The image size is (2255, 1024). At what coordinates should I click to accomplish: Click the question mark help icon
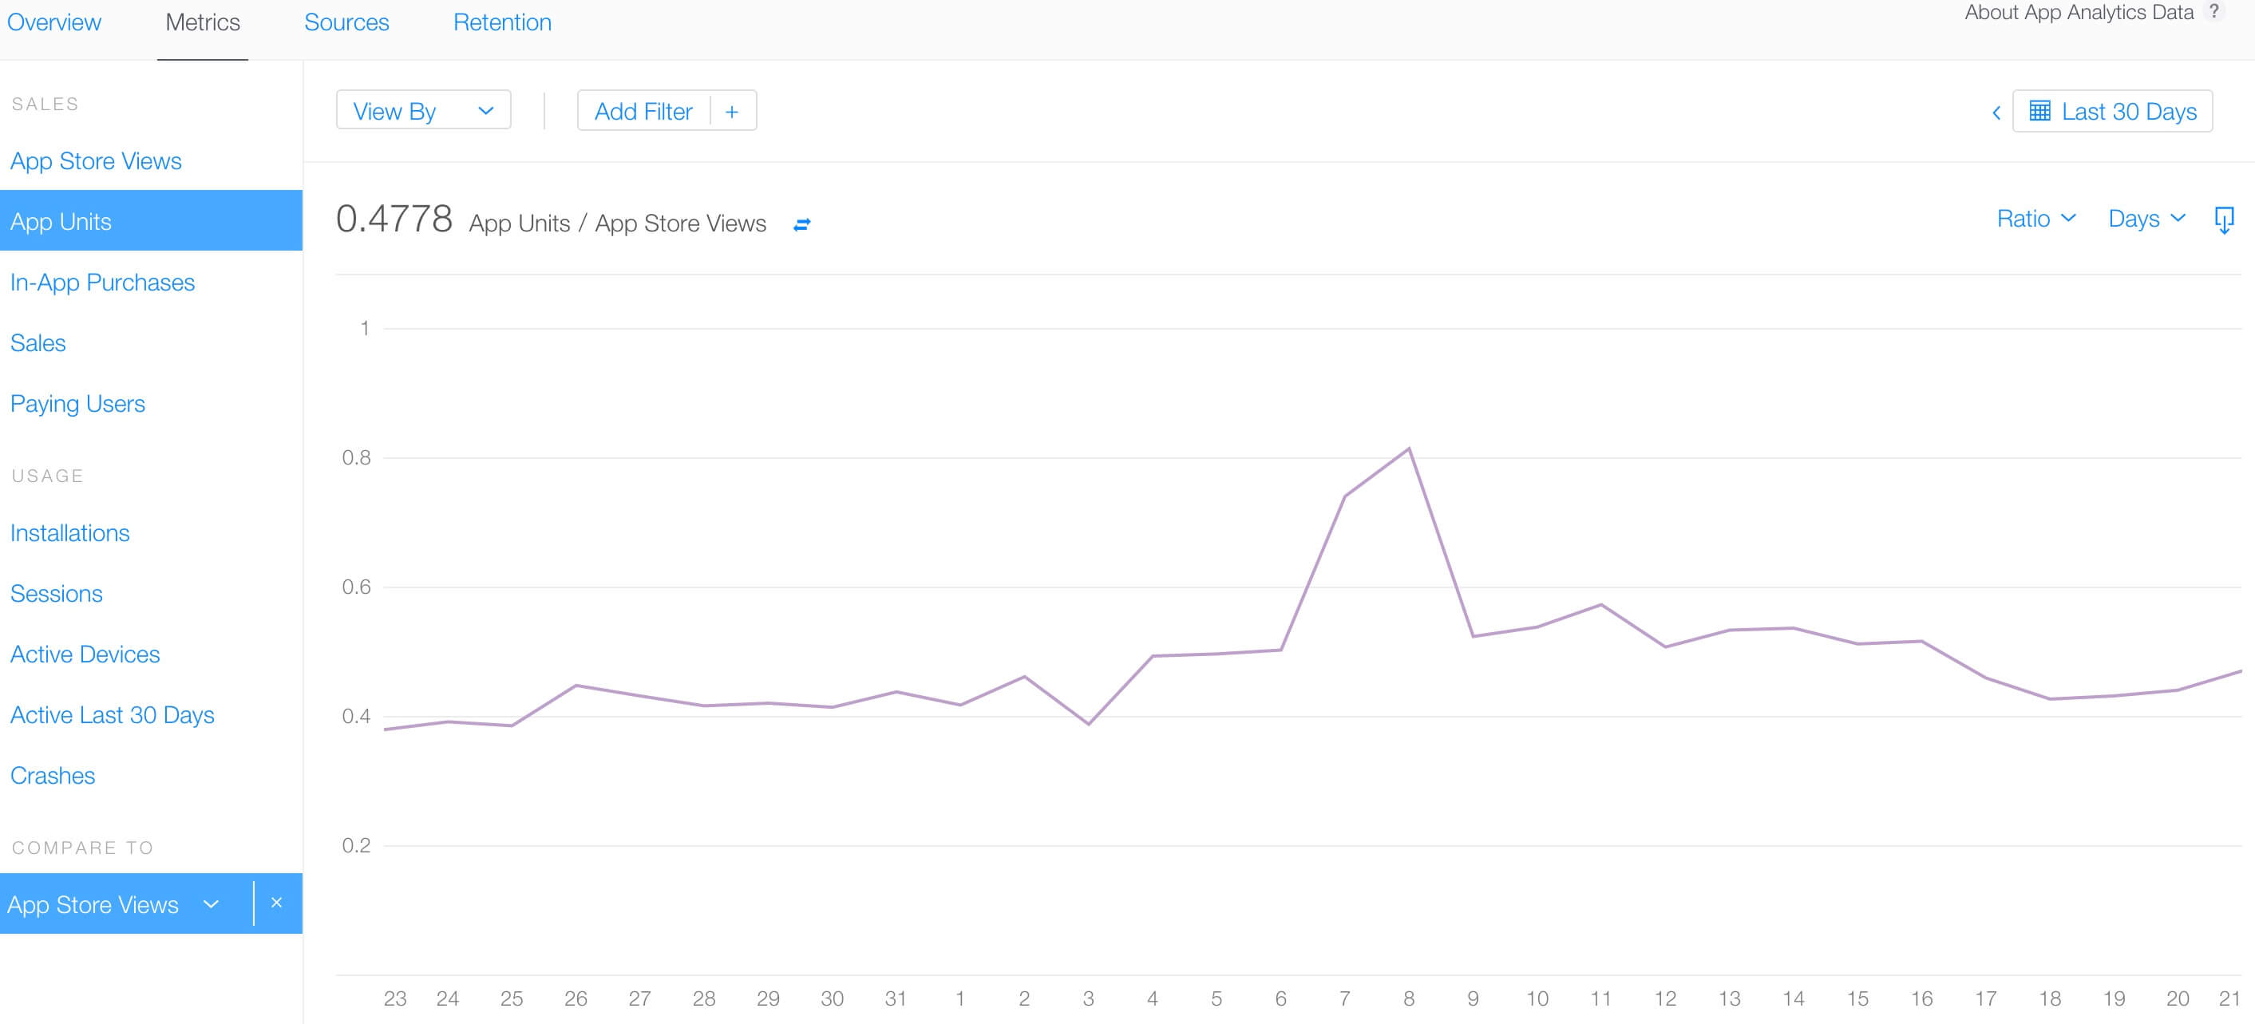2217,11
